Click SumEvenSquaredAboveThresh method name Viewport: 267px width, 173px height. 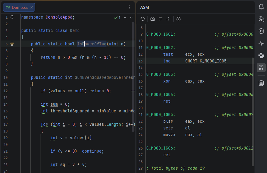105,78
